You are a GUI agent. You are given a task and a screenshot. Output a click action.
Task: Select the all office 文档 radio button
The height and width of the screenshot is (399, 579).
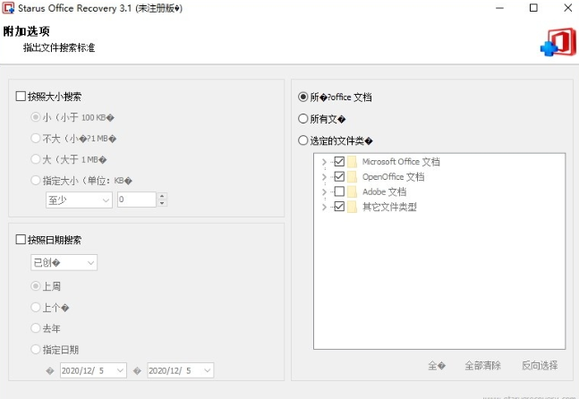coord(302,97)
